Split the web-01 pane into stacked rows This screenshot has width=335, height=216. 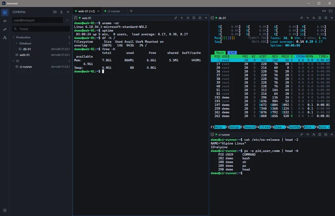pos(200,18)
